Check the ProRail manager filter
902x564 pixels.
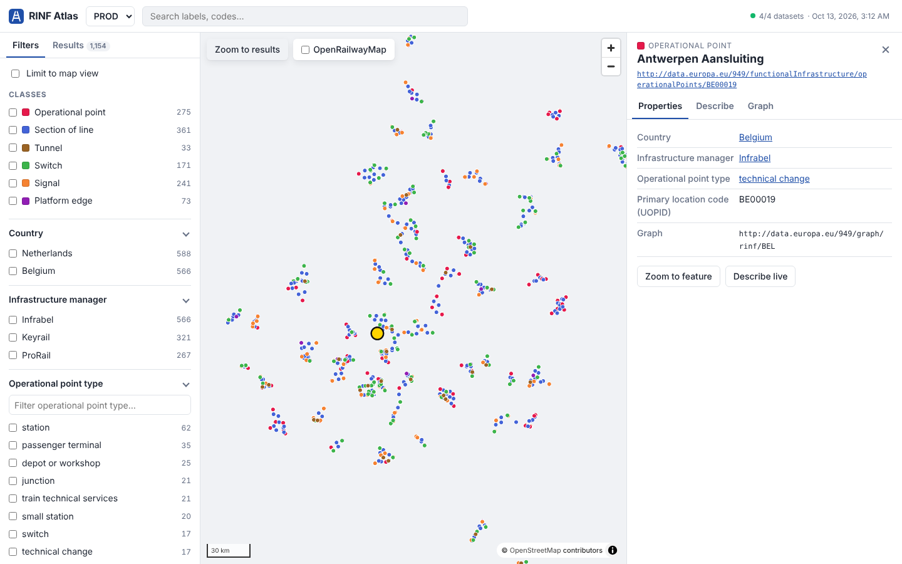[x=13, y=355]
